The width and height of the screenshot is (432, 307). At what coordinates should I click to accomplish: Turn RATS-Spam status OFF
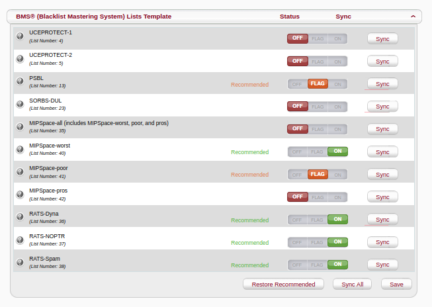pos(297,265)
